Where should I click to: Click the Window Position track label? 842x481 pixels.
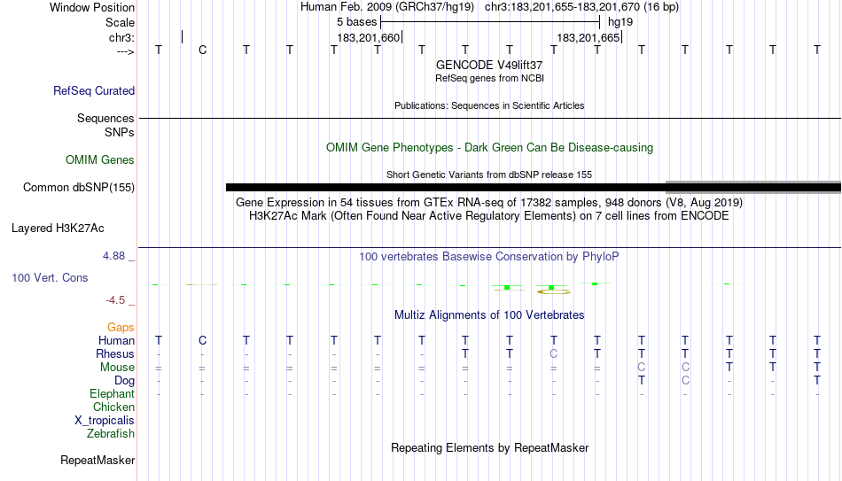92,7
